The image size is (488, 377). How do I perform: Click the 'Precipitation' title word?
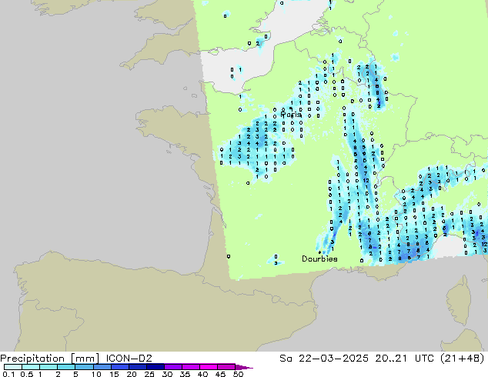(x=32, y=359)
